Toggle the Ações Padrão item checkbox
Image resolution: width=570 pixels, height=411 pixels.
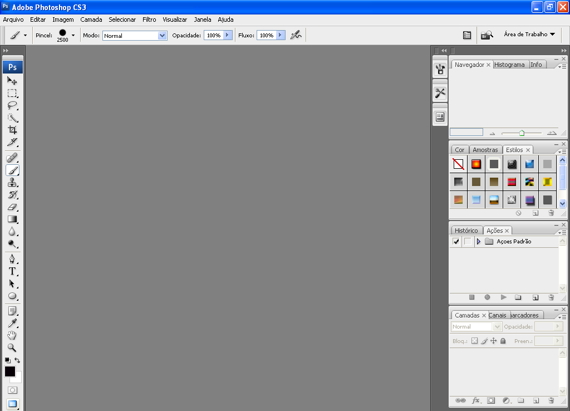[x=456, y=242]
